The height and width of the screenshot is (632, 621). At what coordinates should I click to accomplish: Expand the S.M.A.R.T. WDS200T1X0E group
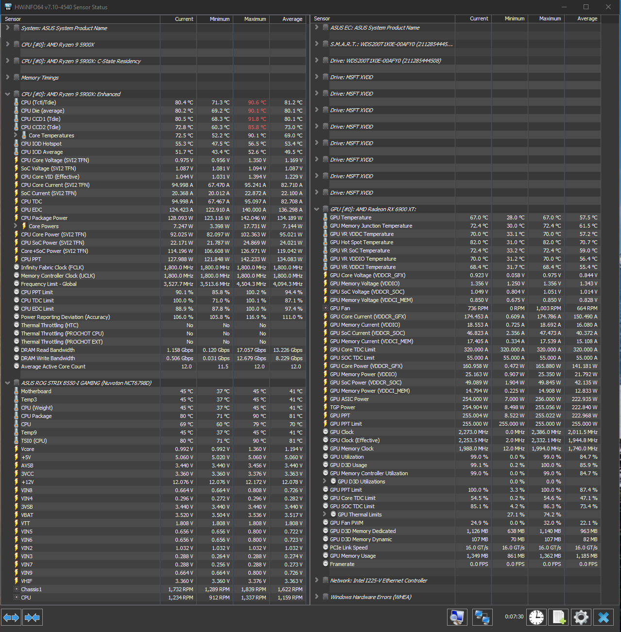316,44
